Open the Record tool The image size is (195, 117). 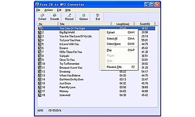69,17
